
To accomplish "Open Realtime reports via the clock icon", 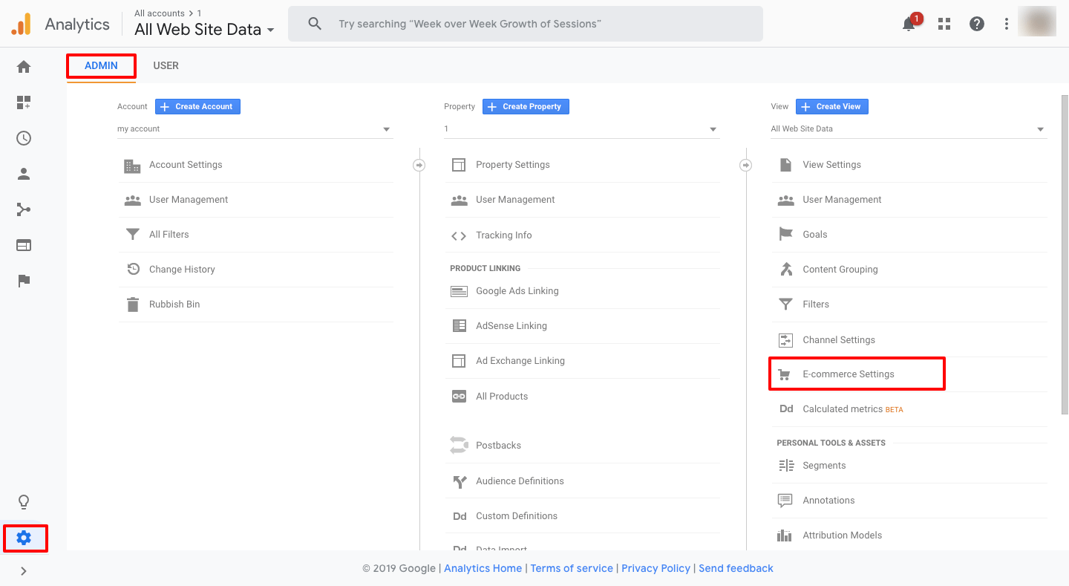I will tap(23, 138).
